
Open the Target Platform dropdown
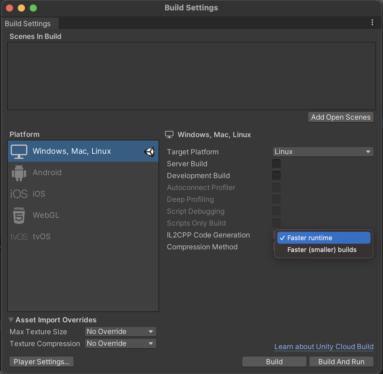coord(323,152)
